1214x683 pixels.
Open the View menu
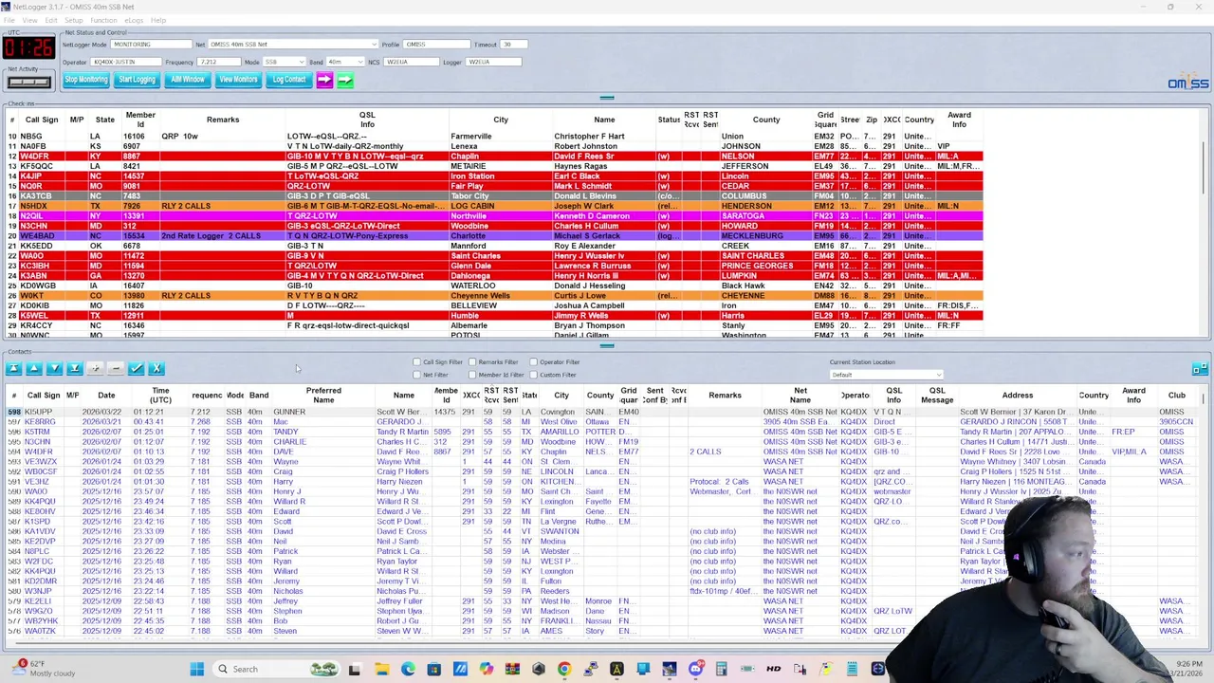click(29, 20)
